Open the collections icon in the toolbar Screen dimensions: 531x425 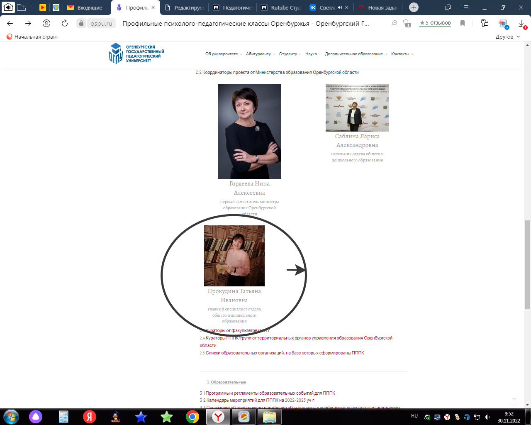(485, 23)
